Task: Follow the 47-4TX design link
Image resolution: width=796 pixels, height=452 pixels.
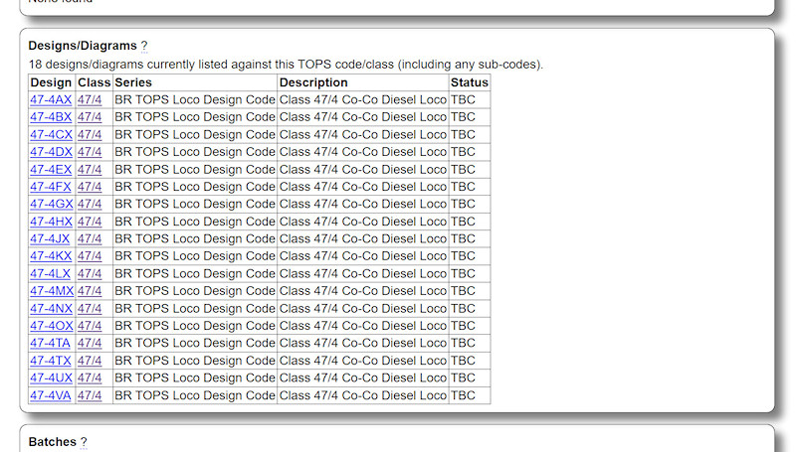Action: pos(51,361)
